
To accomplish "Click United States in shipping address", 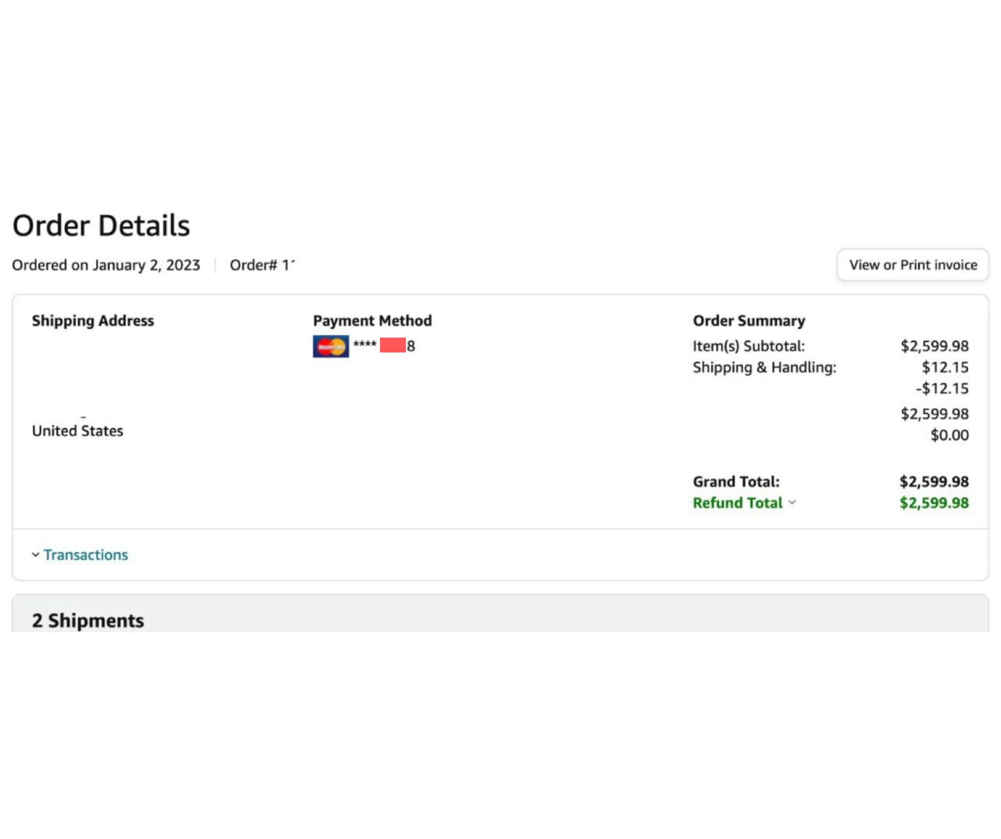I will pos(77,430).
